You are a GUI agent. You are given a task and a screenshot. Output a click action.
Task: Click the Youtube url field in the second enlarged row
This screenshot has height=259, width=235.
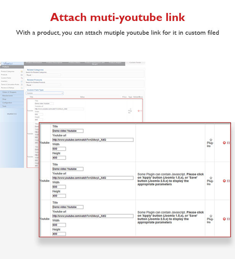93,178
